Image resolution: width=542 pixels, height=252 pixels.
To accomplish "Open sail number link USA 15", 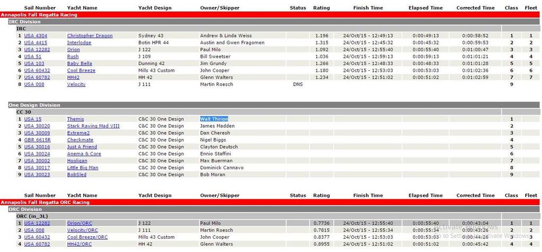I will [33, 119].
